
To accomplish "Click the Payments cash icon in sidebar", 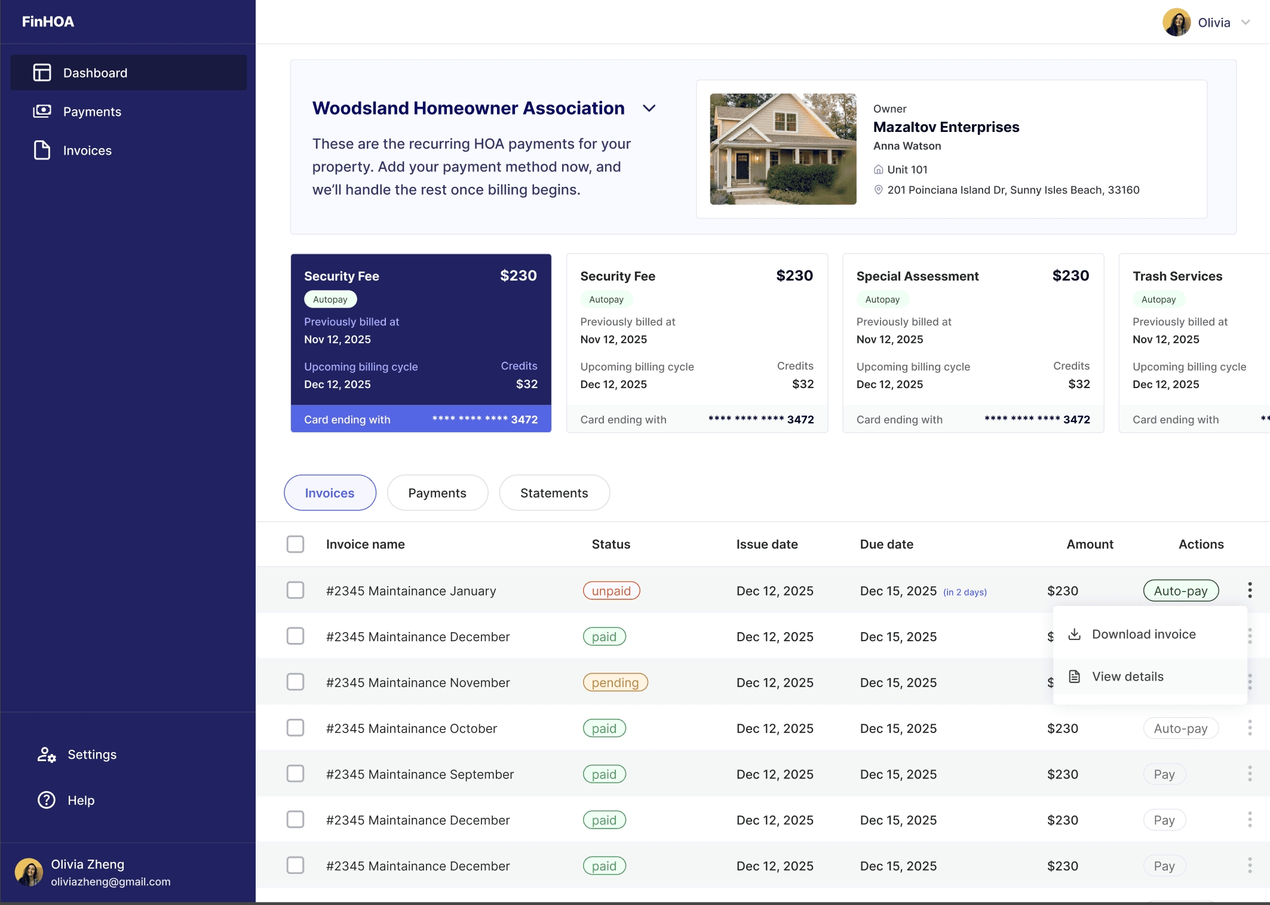I will pyautogui.click(x=42, y=112).
